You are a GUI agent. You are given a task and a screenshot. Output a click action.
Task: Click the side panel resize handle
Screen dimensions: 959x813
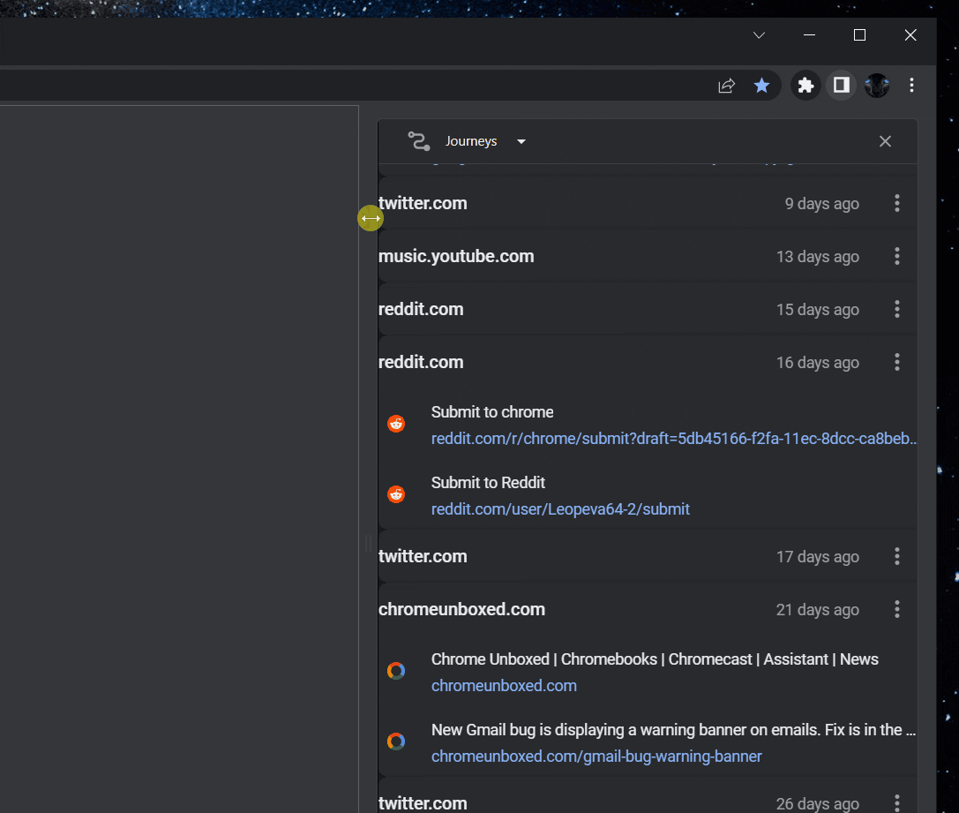click(x=370, y=217)
